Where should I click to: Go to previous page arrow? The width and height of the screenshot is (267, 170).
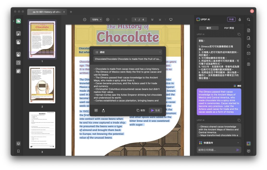pos(126,20)
